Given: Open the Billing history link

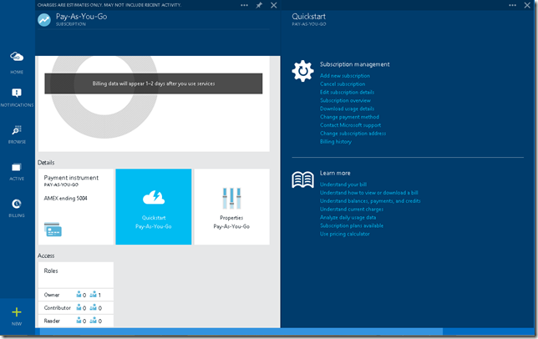Looking at the screenshot, I should tap(336, 142).
